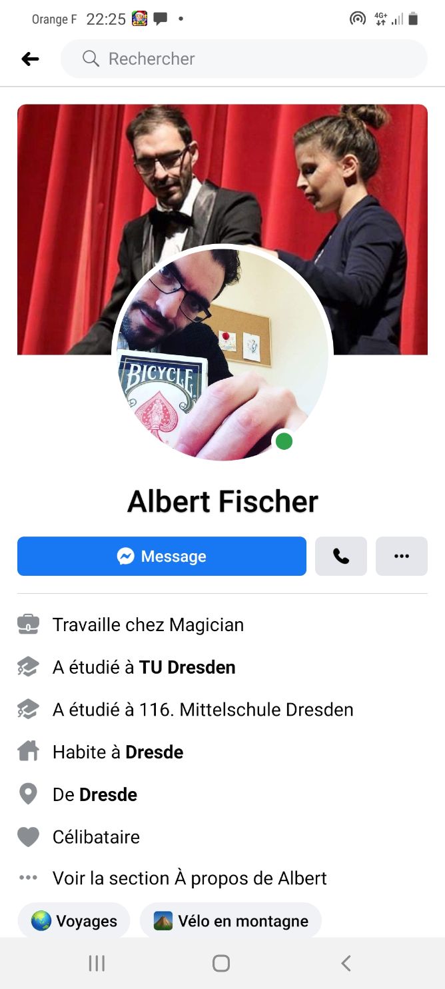
Task: Select the Vélo en montagne chip
Action: pyautogui.click(x=230, y=921)
